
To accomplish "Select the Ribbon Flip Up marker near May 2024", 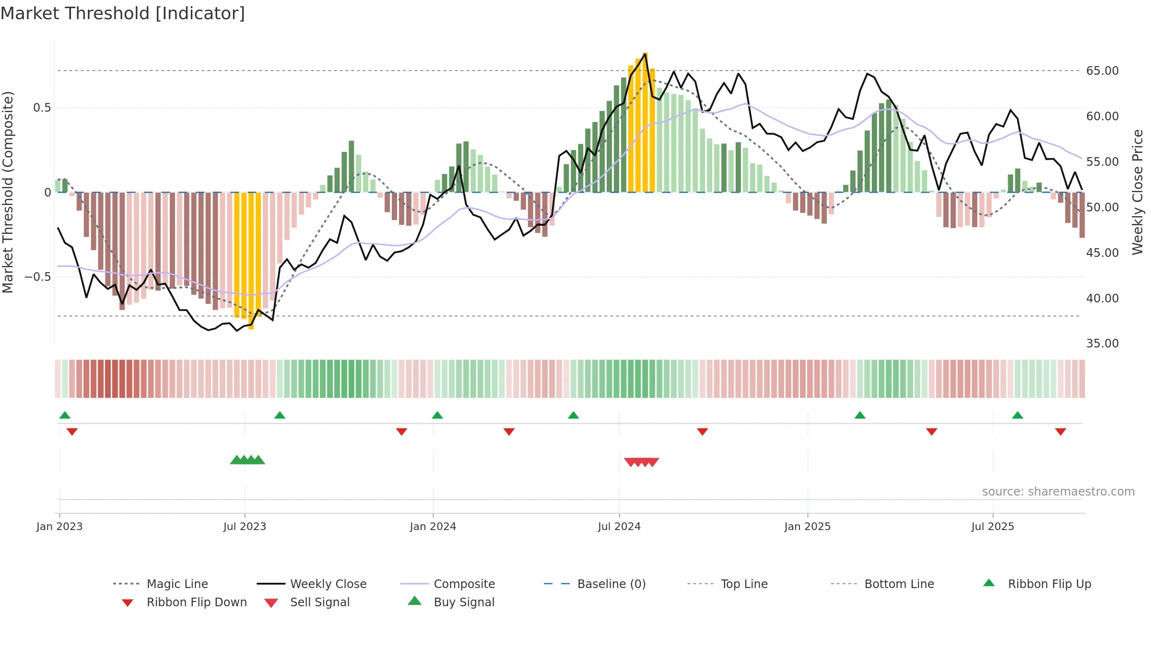I will tap(574, 415).
